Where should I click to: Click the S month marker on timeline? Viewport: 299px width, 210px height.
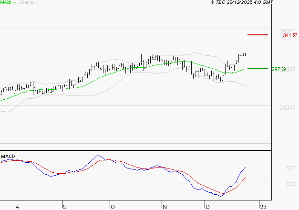coord(65,207)
